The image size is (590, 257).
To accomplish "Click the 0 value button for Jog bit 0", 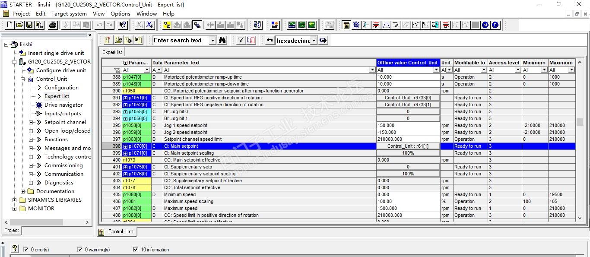I will coord(408,112).
